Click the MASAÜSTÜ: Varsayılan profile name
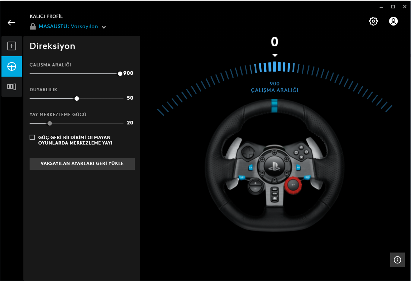 (x=68, y=26)
